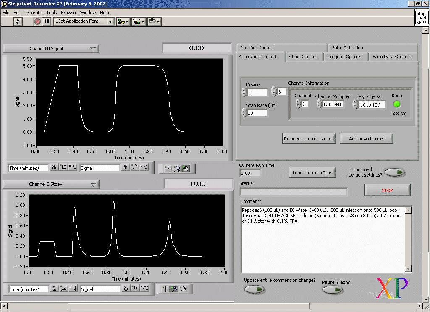Open the Tools menu
The image size is (430, 312).
pyautogui.click(x=52, y=13)
